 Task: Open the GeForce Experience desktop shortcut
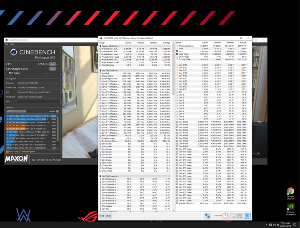290,209
